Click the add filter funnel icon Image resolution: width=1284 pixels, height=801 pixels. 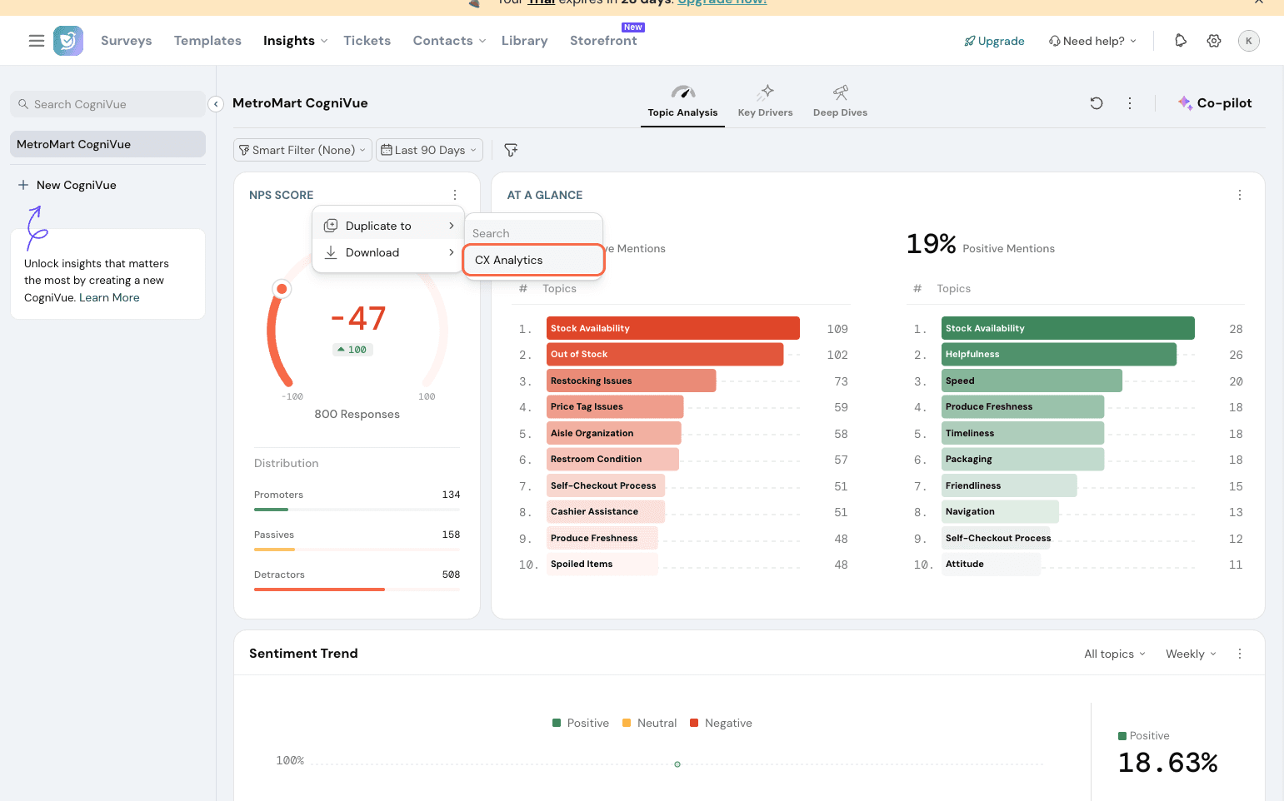point(511,150)
